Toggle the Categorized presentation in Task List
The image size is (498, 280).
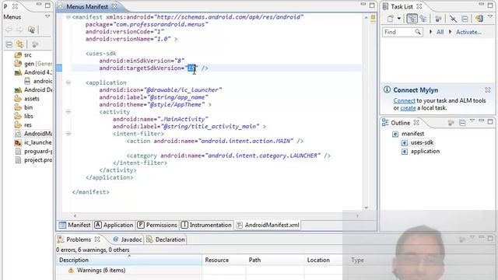pyautogui.click(x=412, y=19)
